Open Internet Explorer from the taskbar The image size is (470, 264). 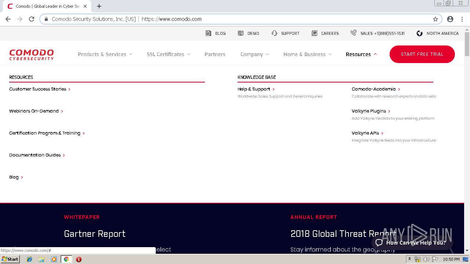(x=29, y=259)
